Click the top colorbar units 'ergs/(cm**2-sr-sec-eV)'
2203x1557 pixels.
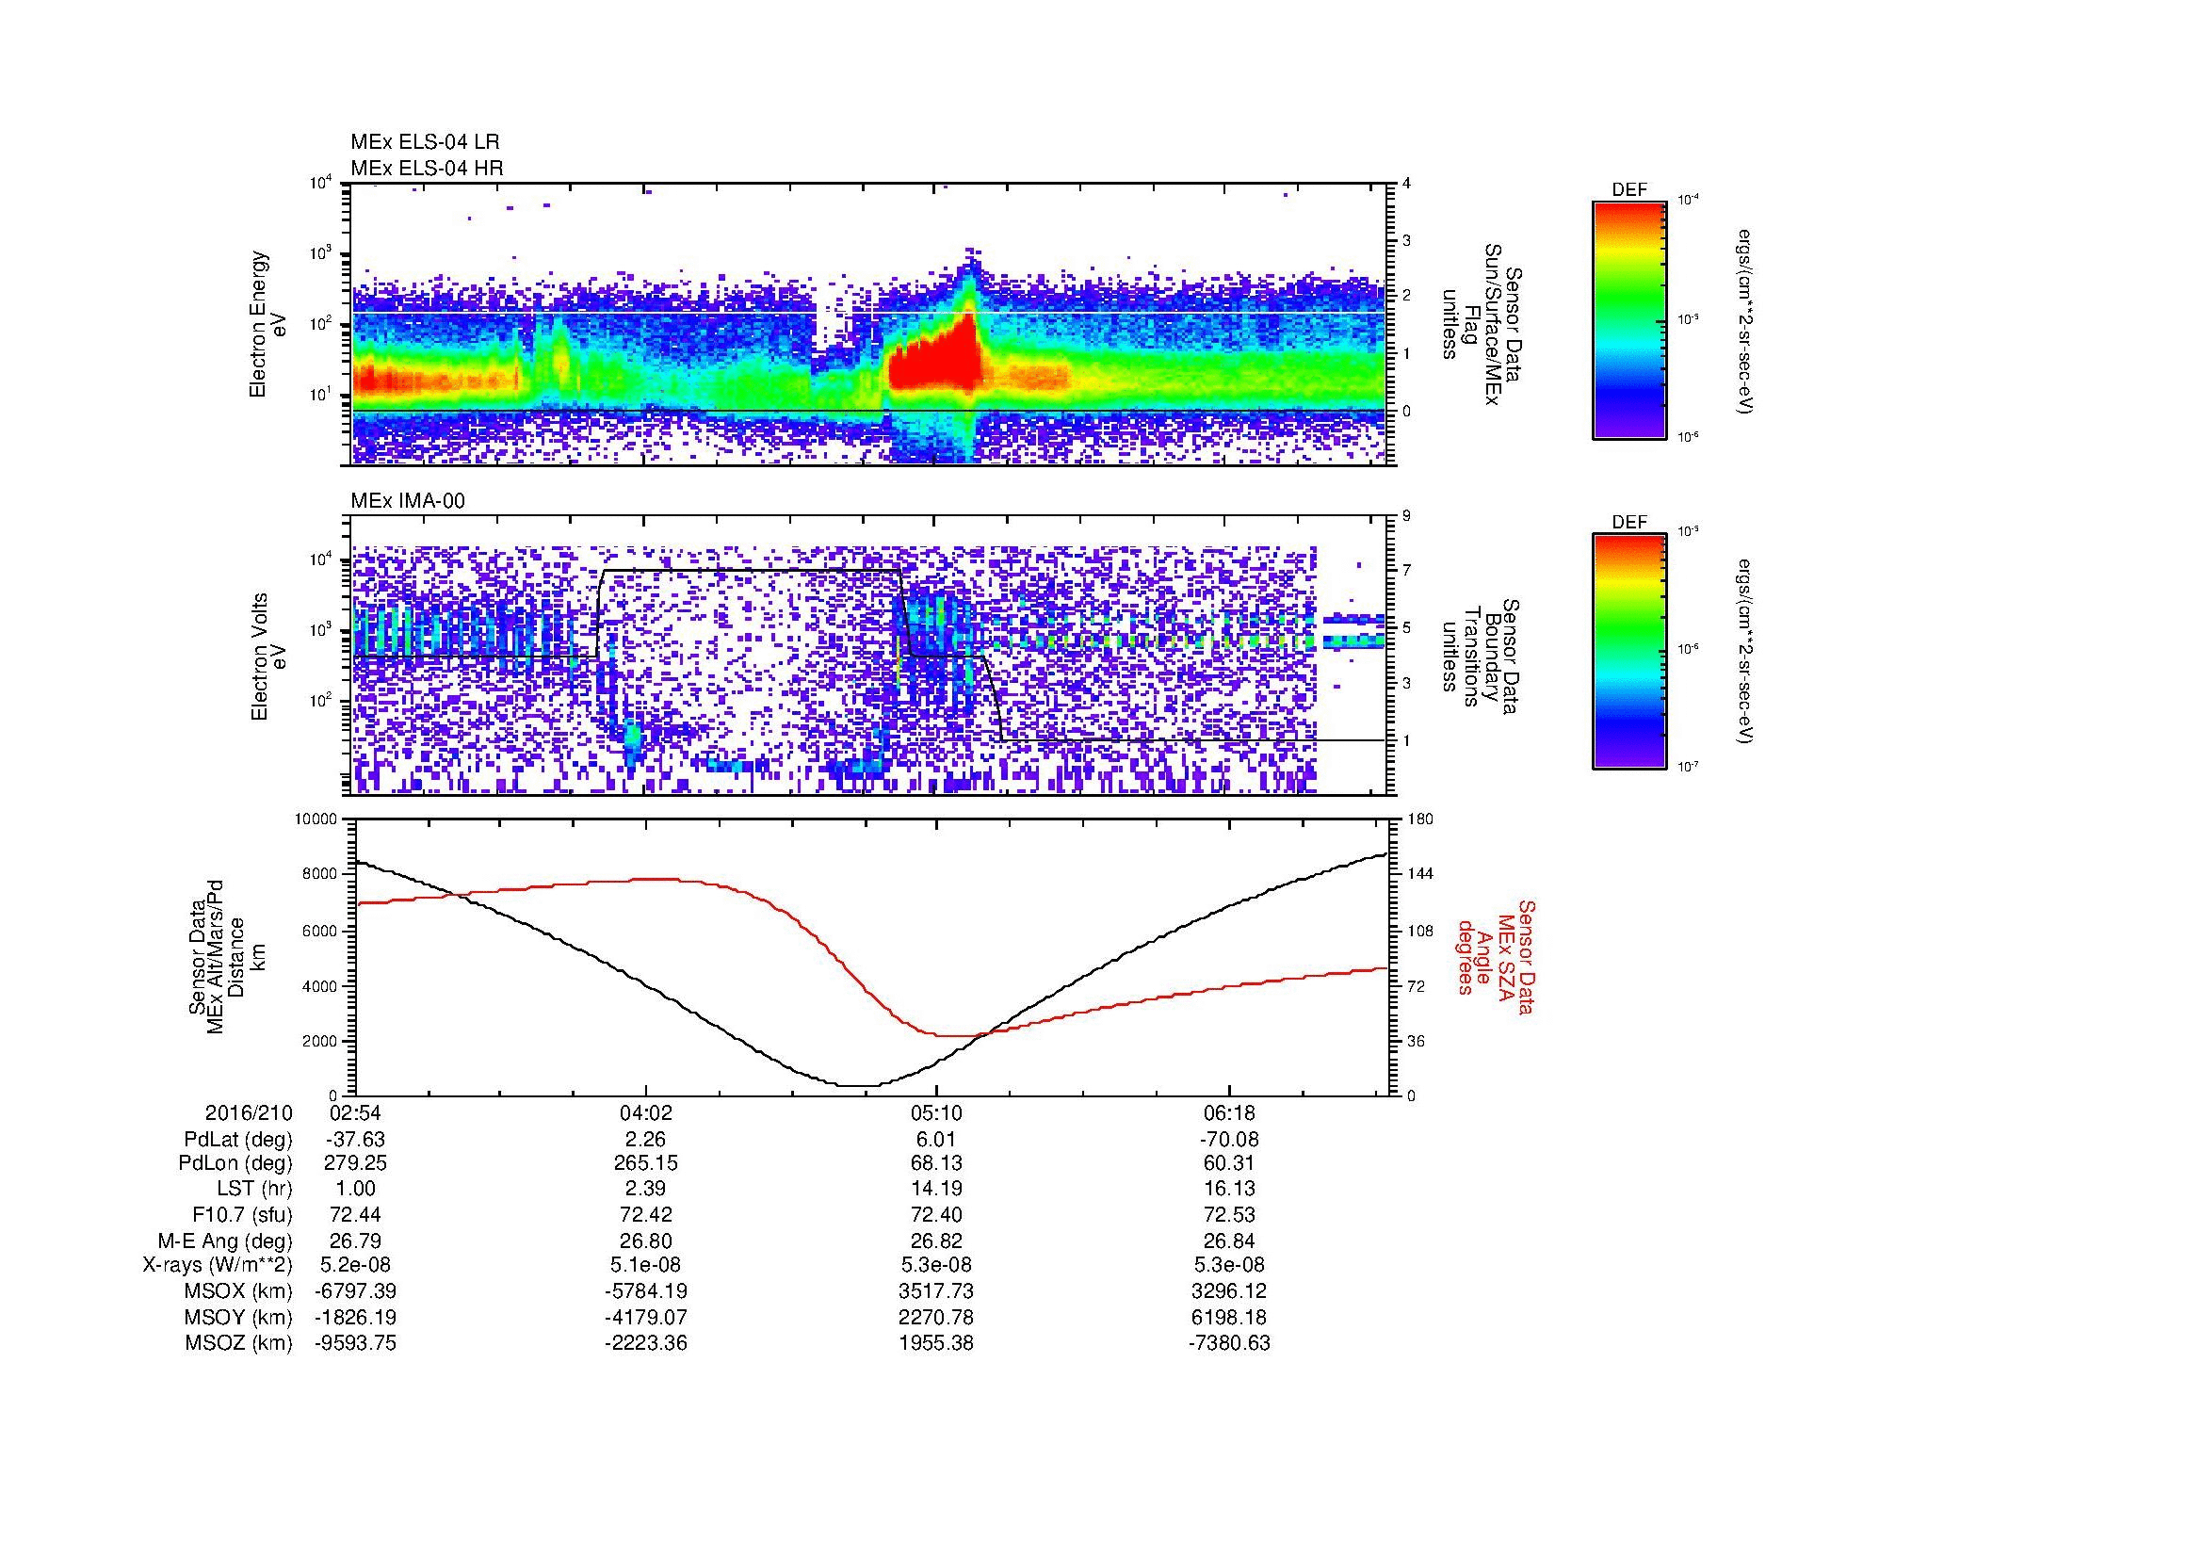pos(1746,321)
